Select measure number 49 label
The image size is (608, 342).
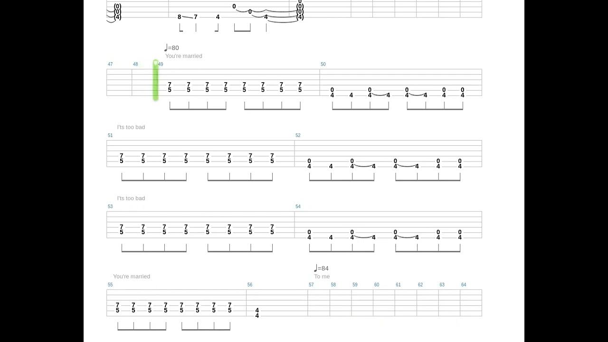click(161, 64)
